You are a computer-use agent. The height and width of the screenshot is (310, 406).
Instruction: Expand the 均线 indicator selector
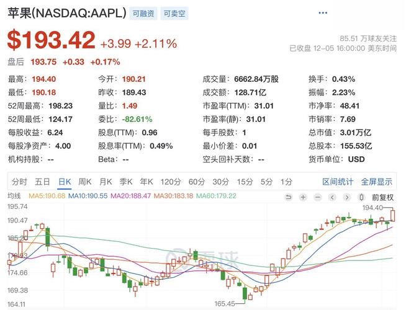coord(14,197)
